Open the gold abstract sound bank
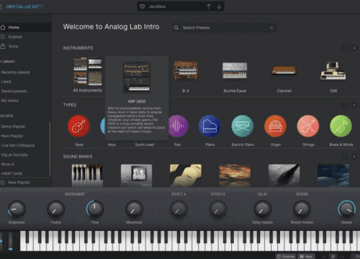360x259 pixels. pyautogui.click(x=186, y=176)
